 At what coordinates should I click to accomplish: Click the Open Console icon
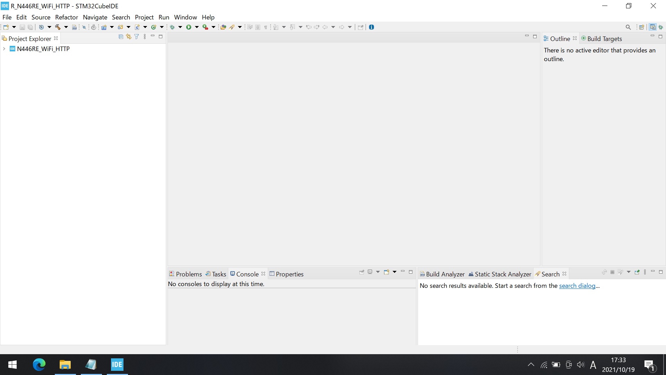tap(386, 272)
